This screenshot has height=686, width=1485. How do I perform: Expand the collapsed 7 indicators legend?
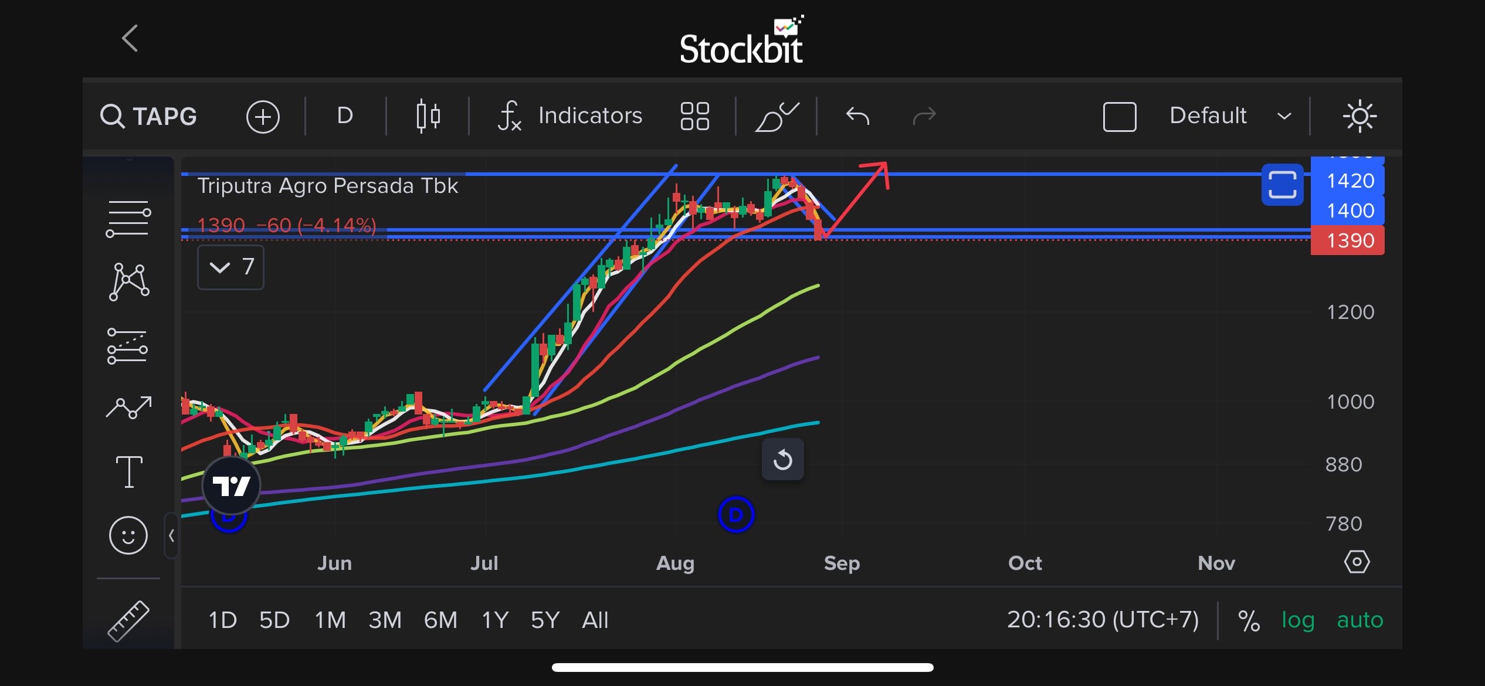[x=230, y=267]
